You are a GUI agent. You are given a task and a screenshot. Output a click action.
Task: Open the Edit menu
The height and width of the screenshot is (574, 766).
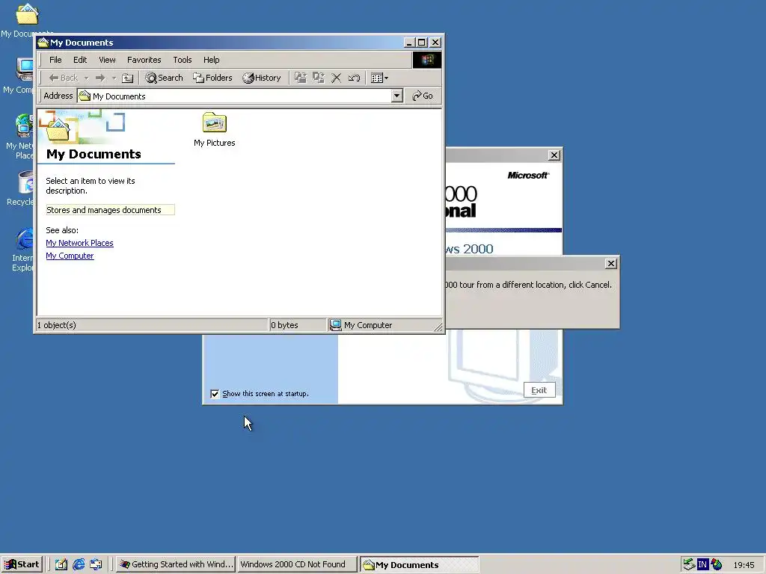tap(80, 60)
